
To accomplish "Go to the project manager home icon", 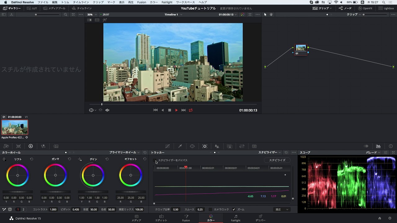I will click(x=380, y=218).
